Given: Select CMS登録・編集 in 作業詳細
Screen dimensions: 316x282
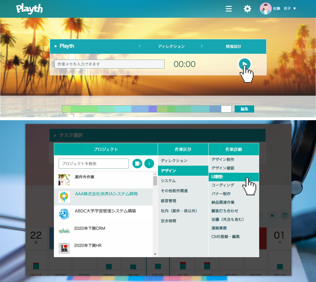Looking at the screenshot, I should [234, 237].
